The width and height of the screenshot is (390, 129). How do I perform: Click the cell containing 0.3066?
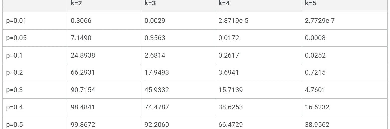coord(104,20)
